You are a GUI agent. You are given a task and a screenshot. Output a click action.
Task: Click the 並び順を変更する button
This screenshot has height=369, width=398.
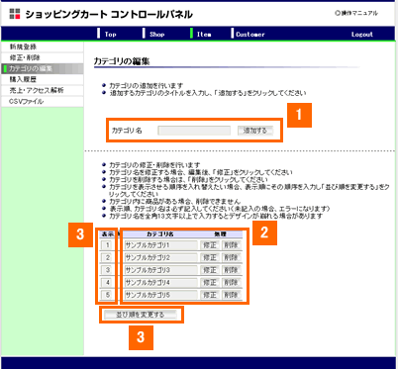[141, 315]
